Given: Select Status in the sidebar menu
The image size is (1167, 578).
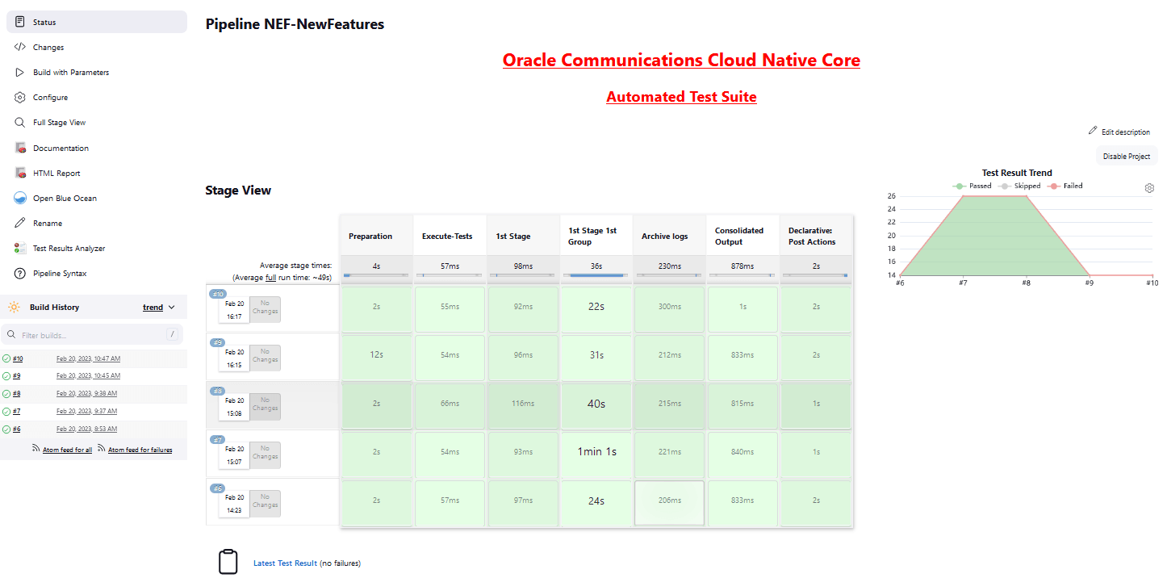Looking at the screenshot, I should coord(19,21).
